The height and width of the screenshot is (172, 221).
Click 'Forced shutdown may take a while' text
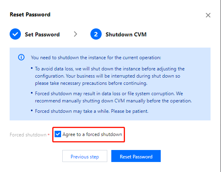92,111
